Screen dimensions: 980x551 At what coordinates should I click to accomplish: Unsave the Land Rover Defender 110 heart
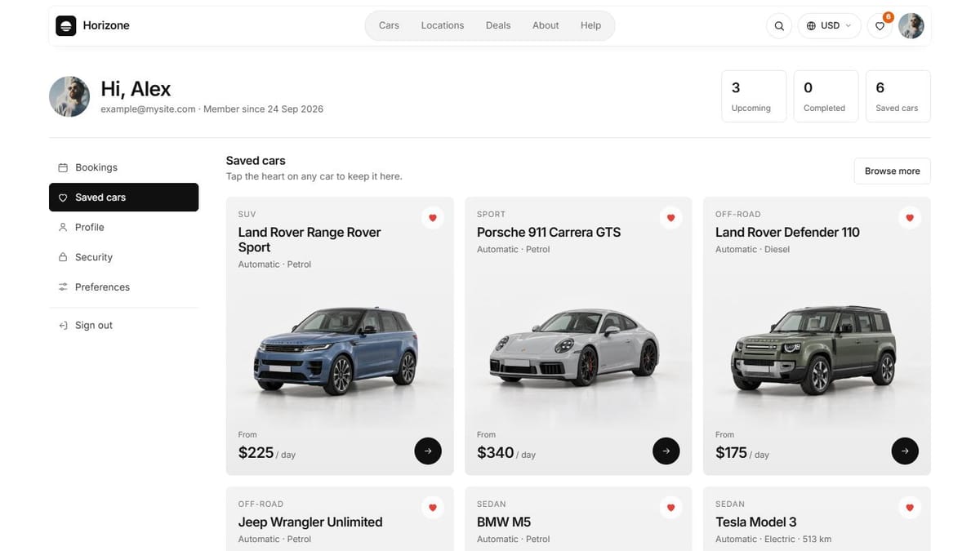[910, 218]
